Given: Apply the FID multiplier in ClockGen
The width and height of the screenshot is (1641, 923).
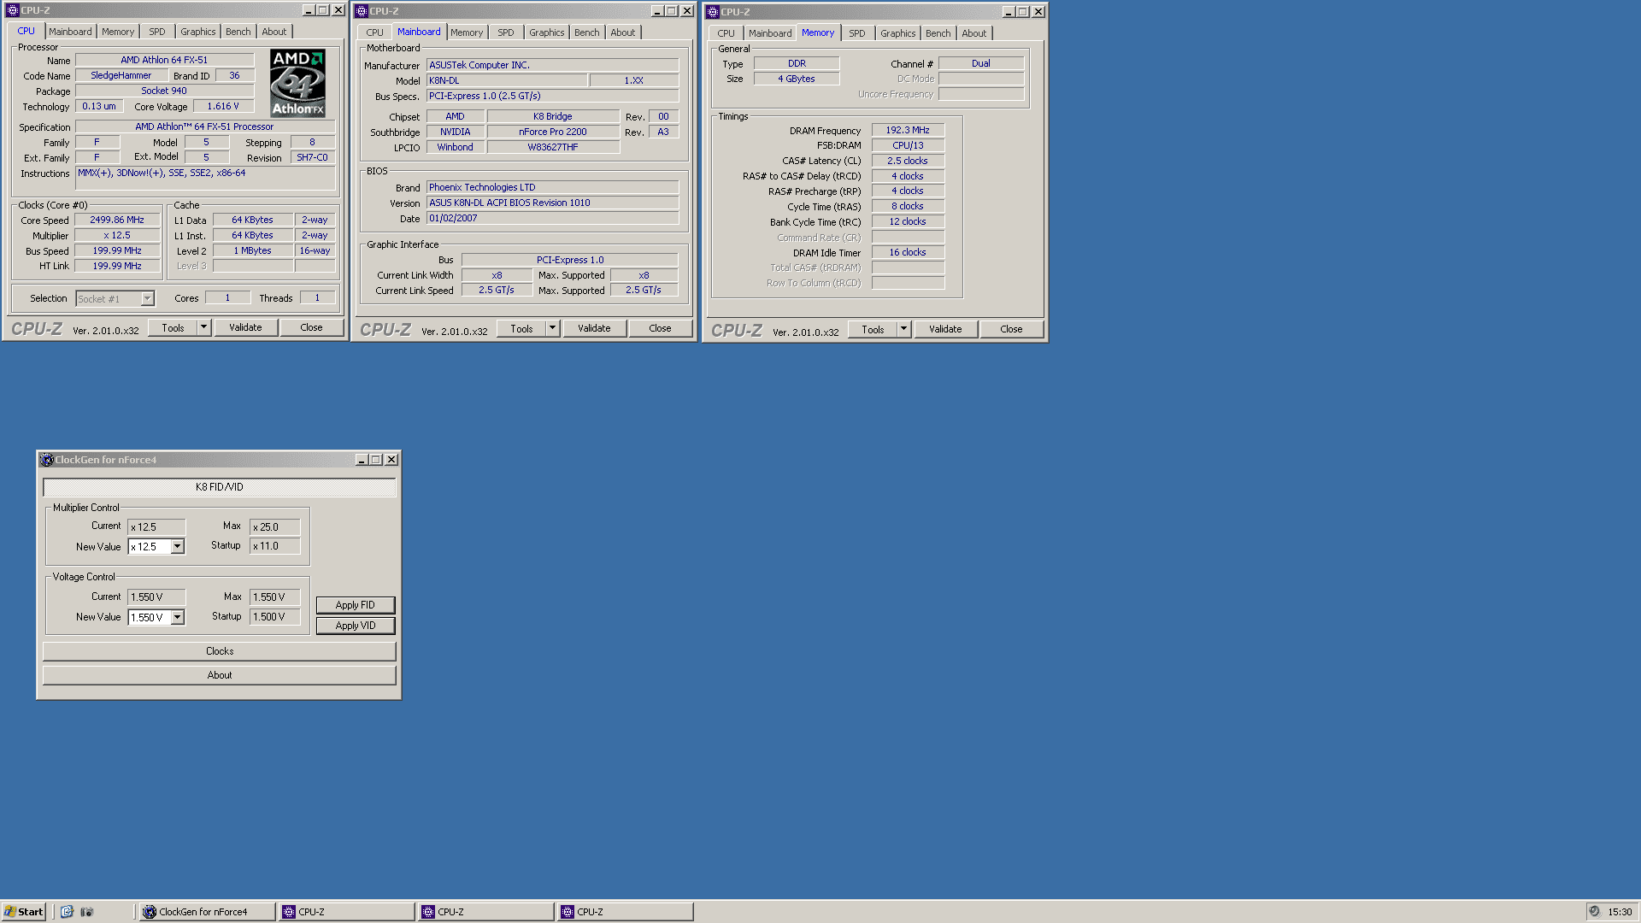Looking at the screenshot, I should click(x=356, y=605).
